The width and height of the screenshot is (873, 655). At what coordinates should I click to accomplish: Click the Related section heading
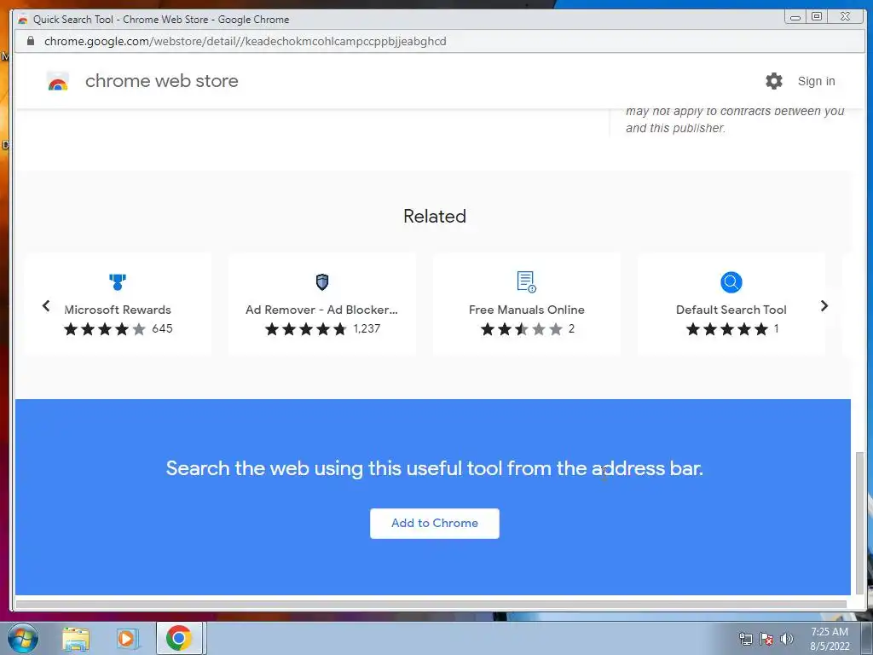[434, 216]
